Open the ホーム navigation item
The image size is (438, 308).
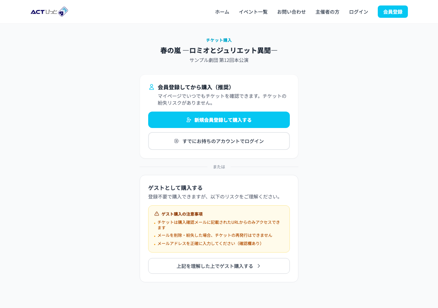[222, 12]
